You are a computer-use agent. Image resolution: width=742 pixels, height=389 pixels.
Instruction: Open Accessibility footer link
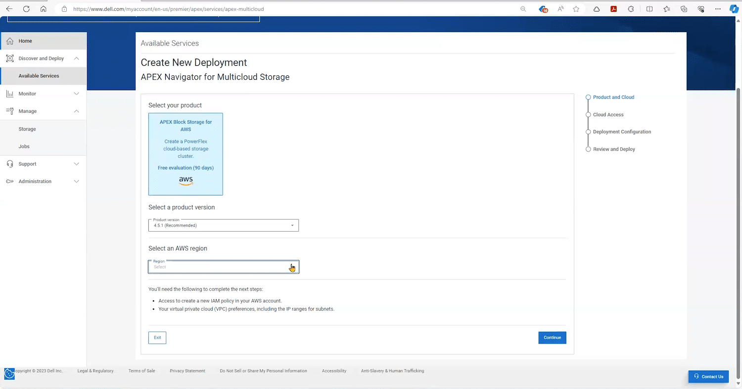[334, 371]
